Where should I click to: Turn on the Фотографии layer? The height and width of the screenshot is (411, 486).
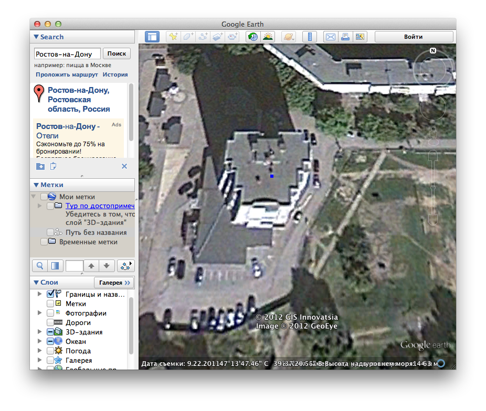pyautogui.click(x=50, y=313)
